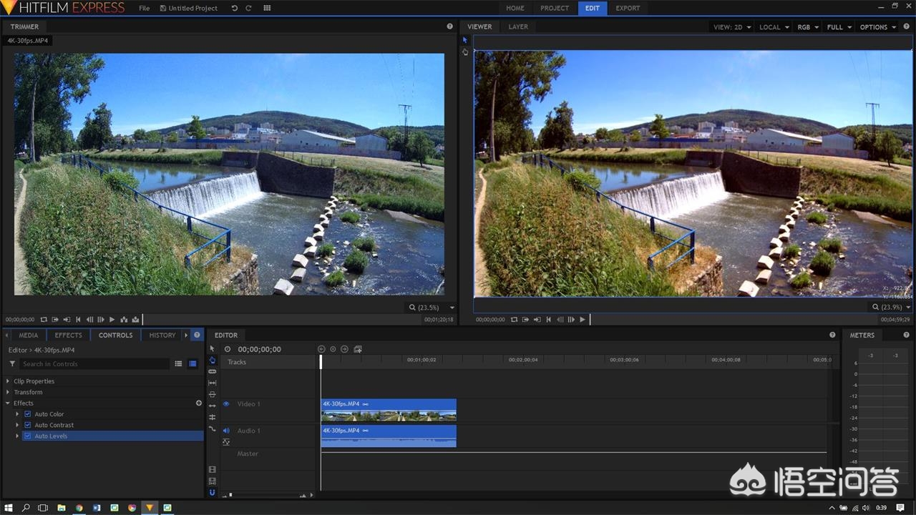Switch to the PROJECT screen tab
The image size is (916, 515).
pos(555,8)
